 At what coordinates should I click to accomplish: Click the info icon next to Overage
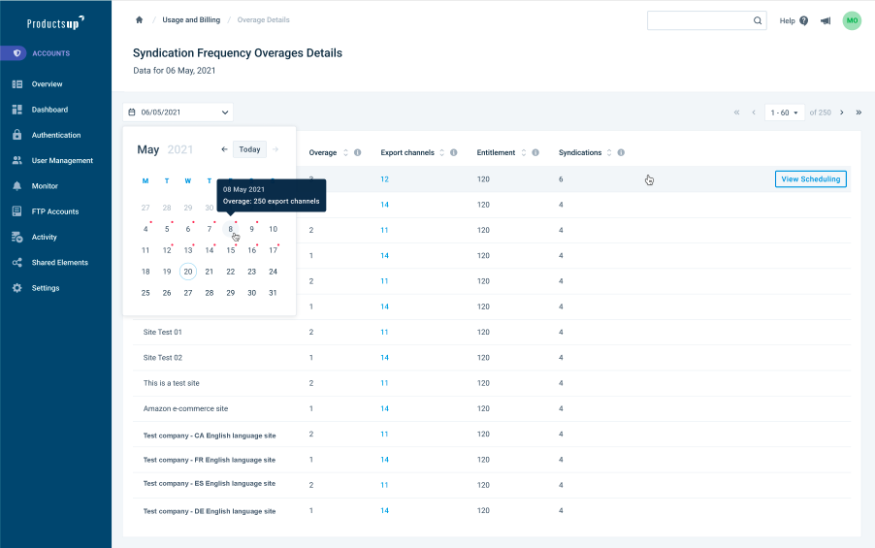pos(357,152)
